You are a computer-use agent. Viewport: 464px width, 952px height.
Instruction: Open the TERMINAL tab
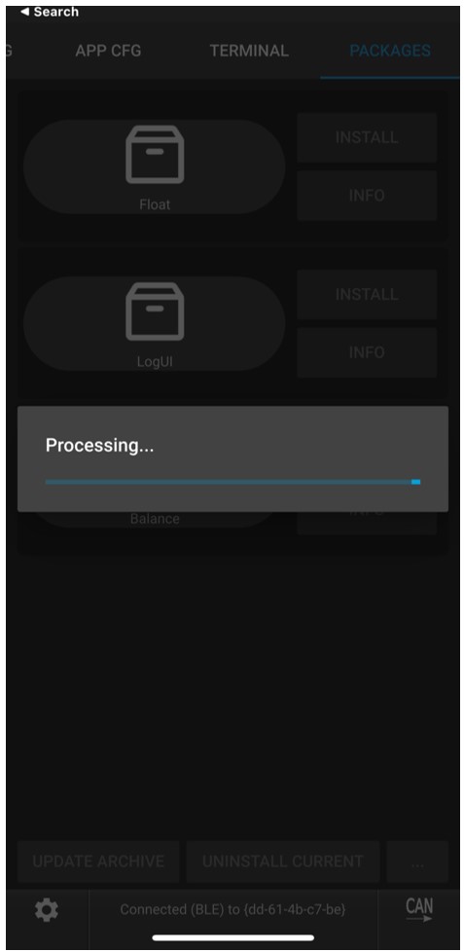(x=249, y=51)
